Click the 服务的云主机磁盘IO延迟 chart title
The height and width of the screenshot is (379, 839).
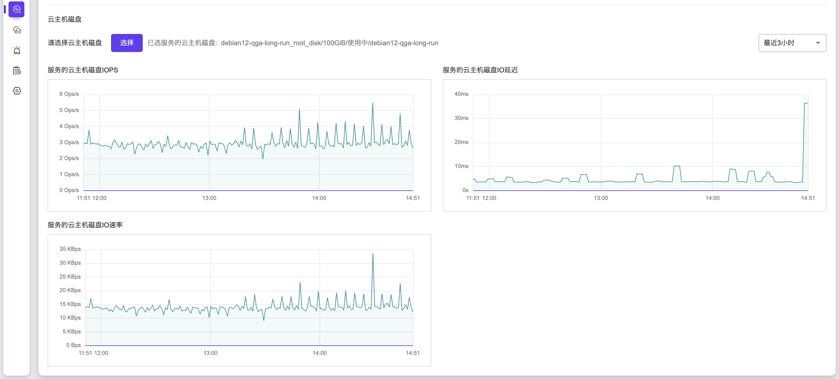(x=480, y=70)
